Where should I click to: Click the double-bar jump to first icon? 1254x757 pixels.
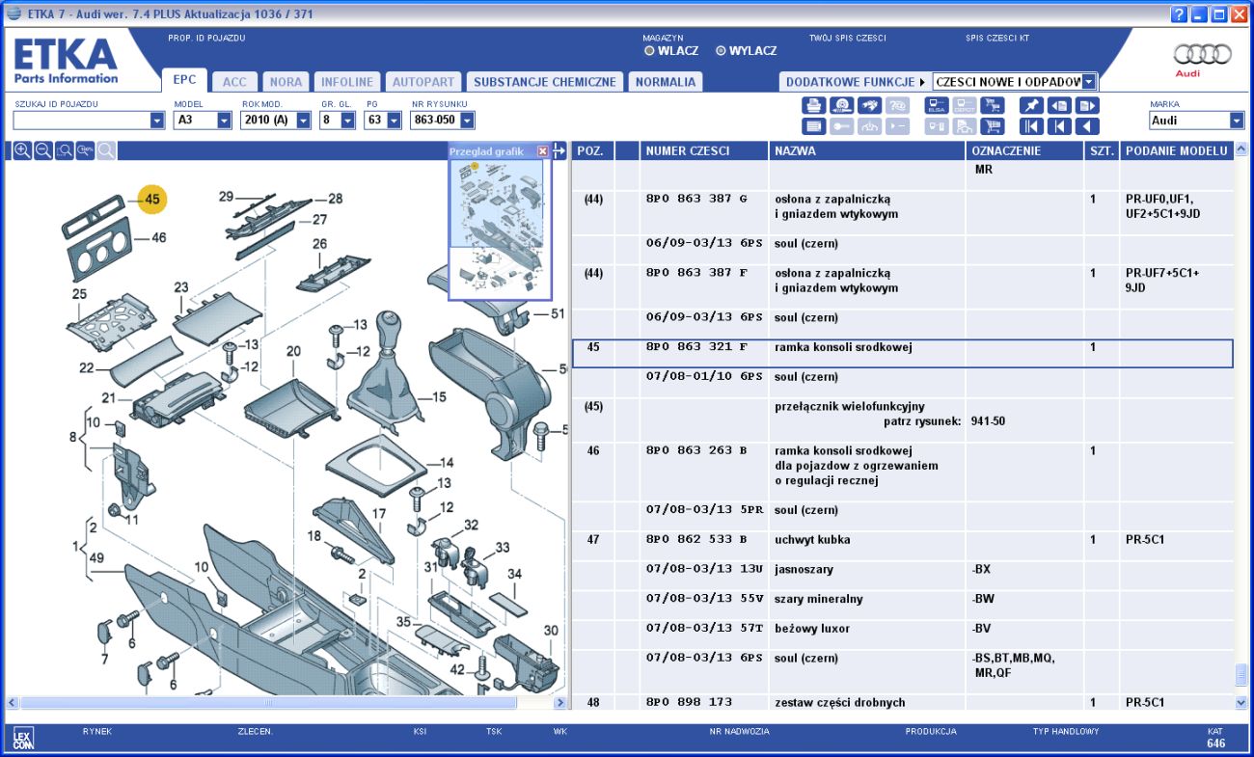[x=1031, y=126]
